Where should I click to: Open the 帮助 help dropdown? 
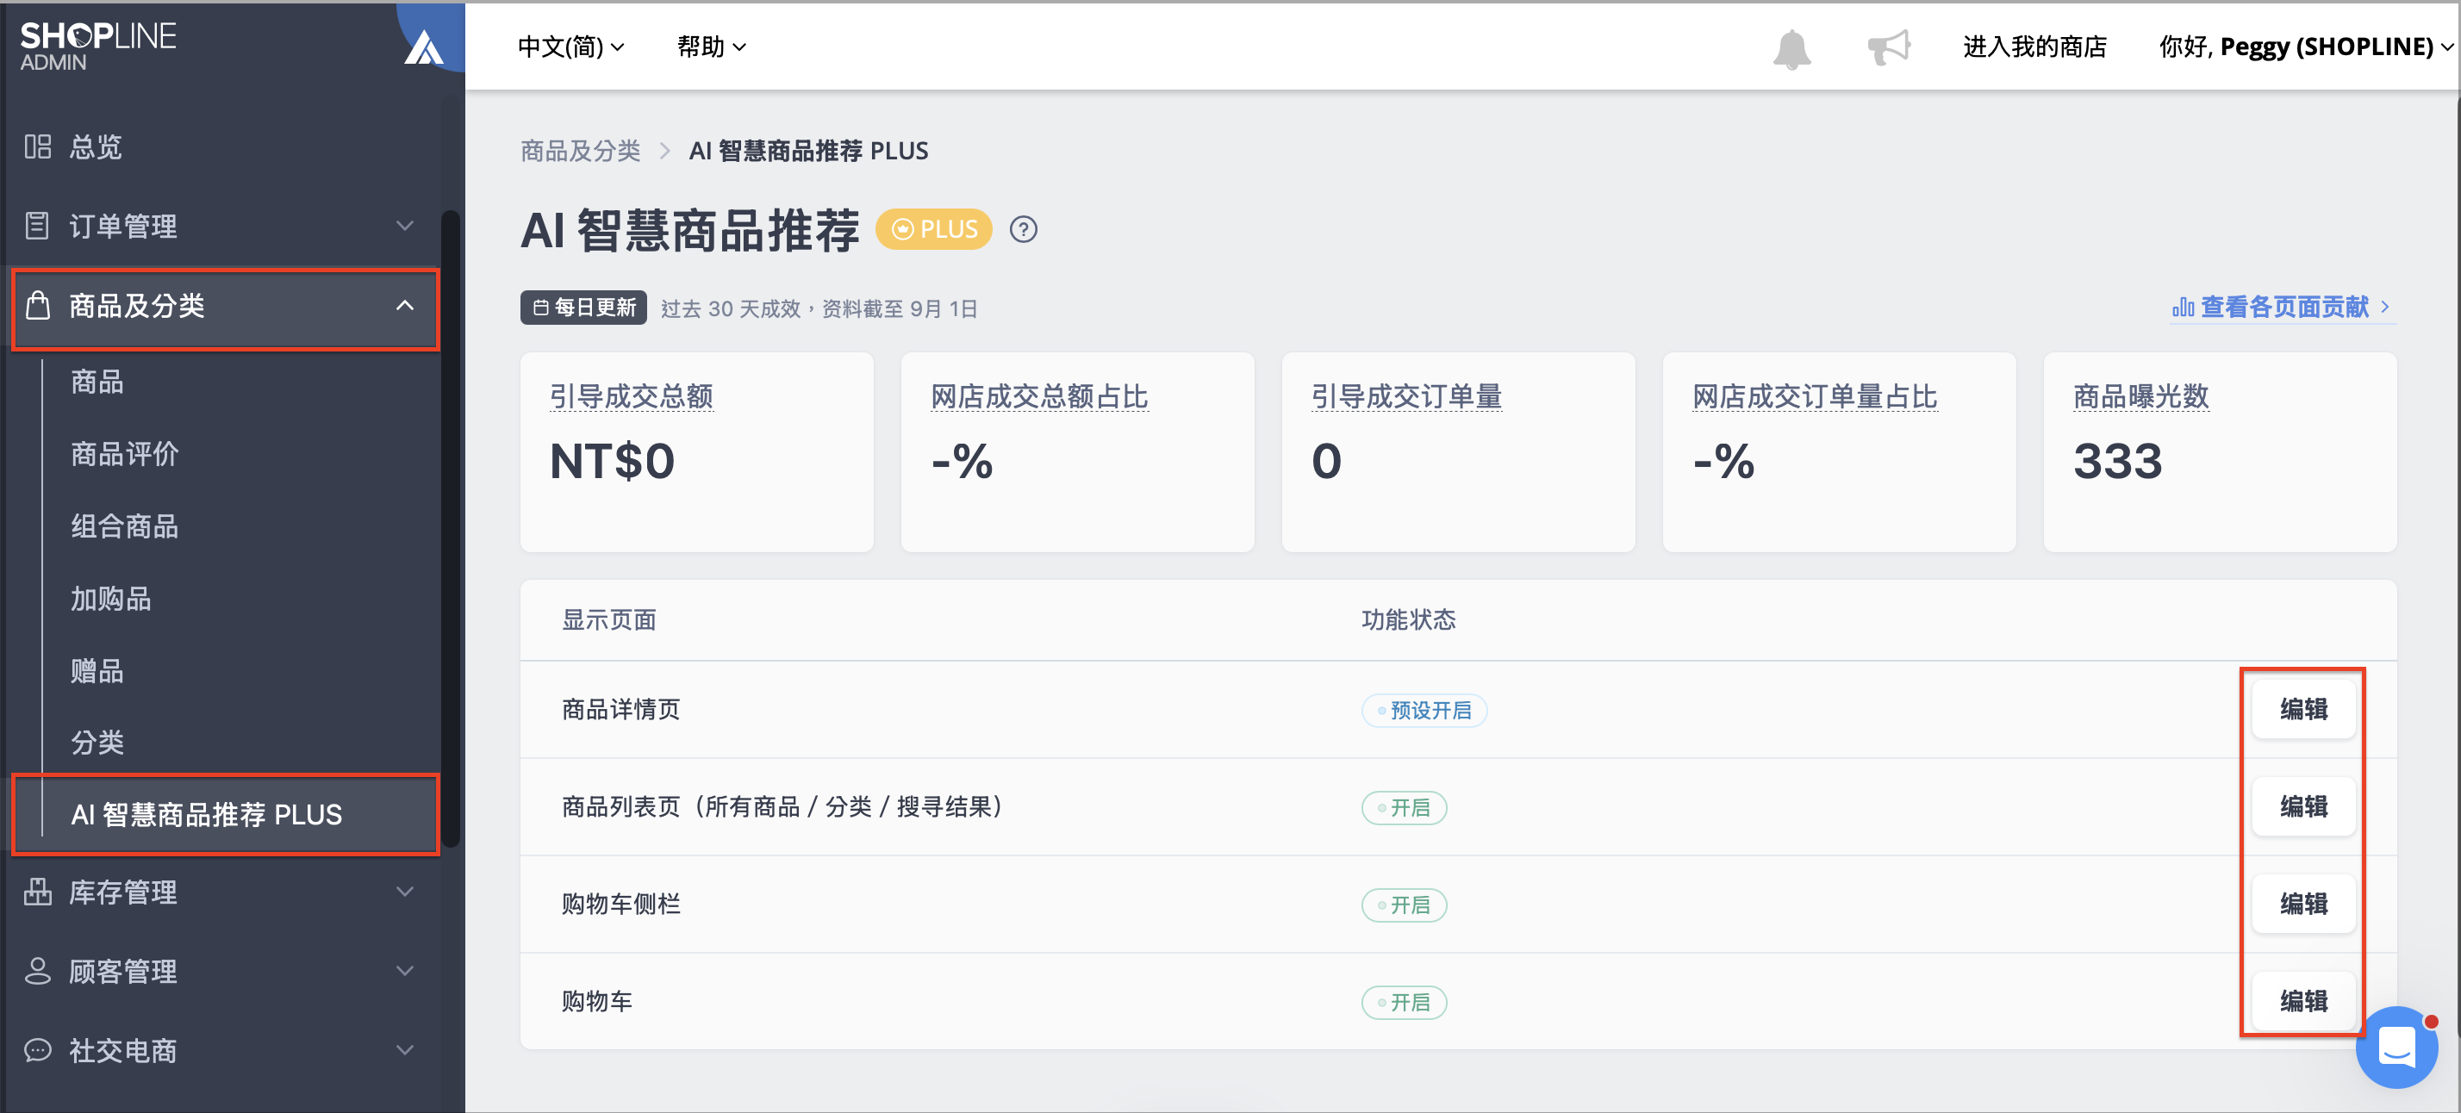pos(712,46)
